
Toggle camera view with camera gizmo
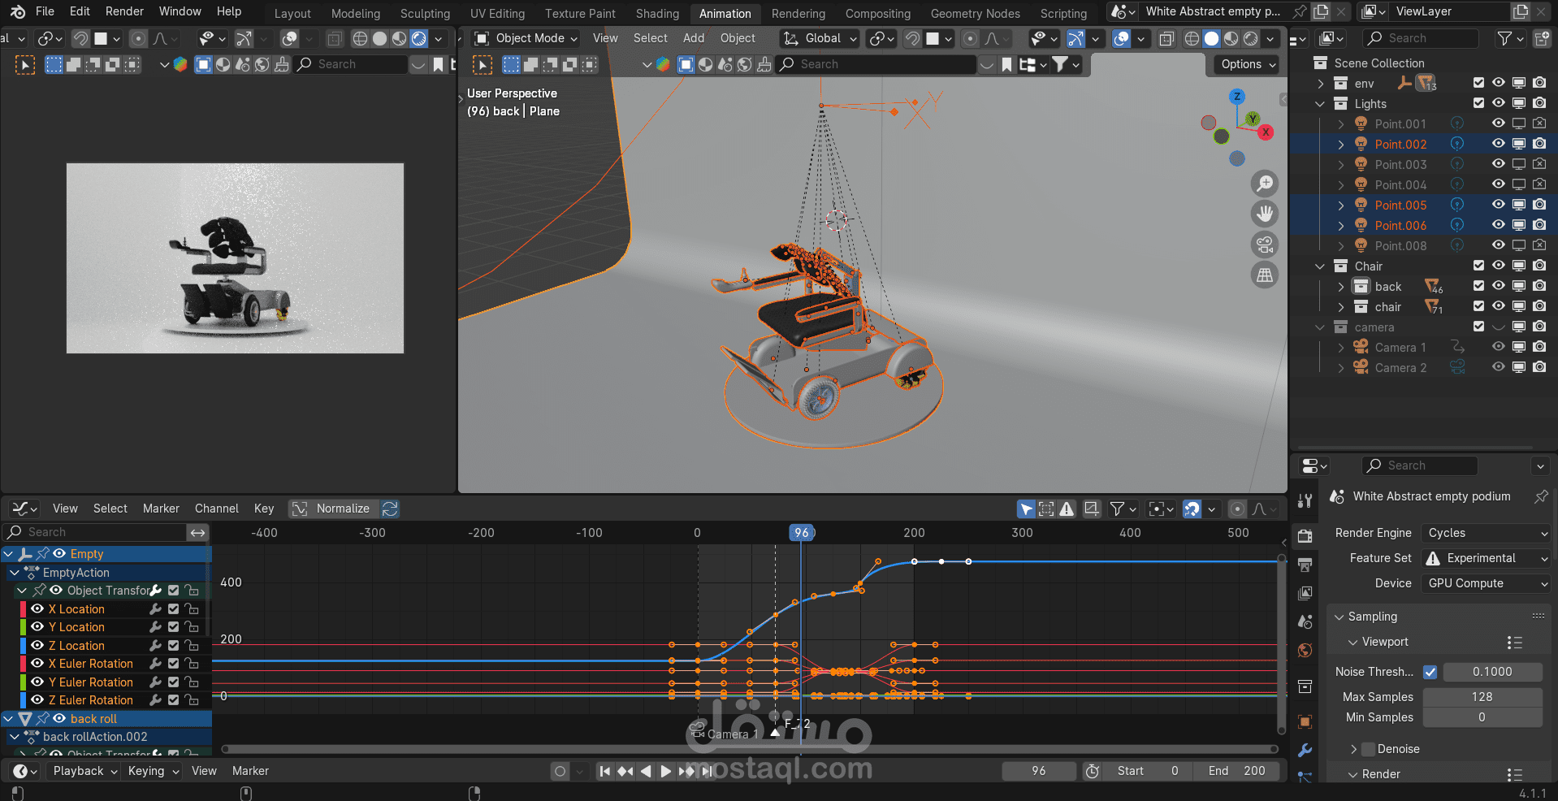tap(1265, 245)
